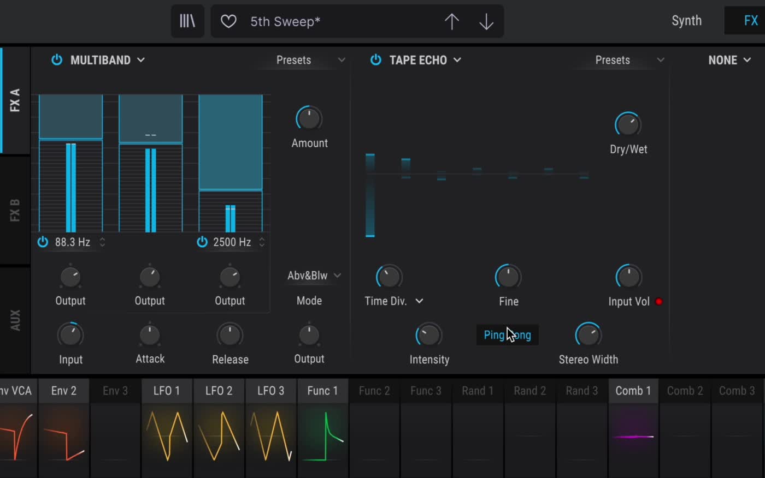The image size is (765, 478).
Task: Click the Tape Echo Dry/Wet knob
Action: click(x=628, y=124)
